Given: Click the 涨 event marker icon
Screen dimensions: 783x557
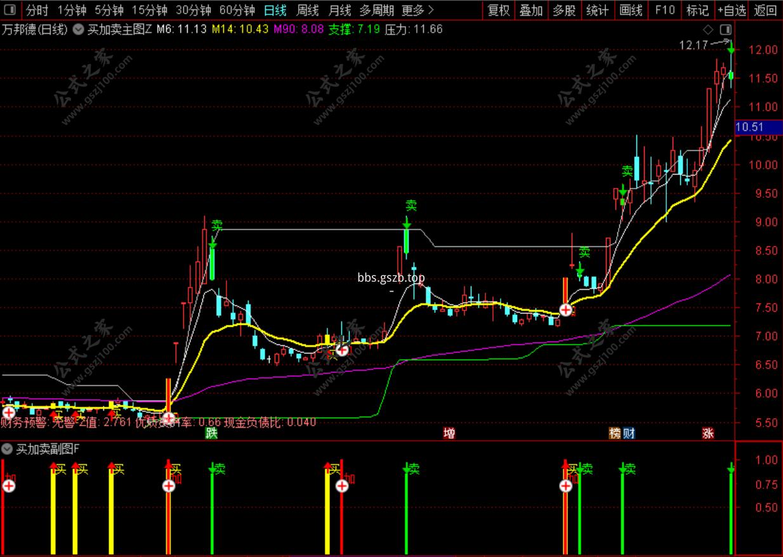Looking at the screenshot, I should point(708,433).
